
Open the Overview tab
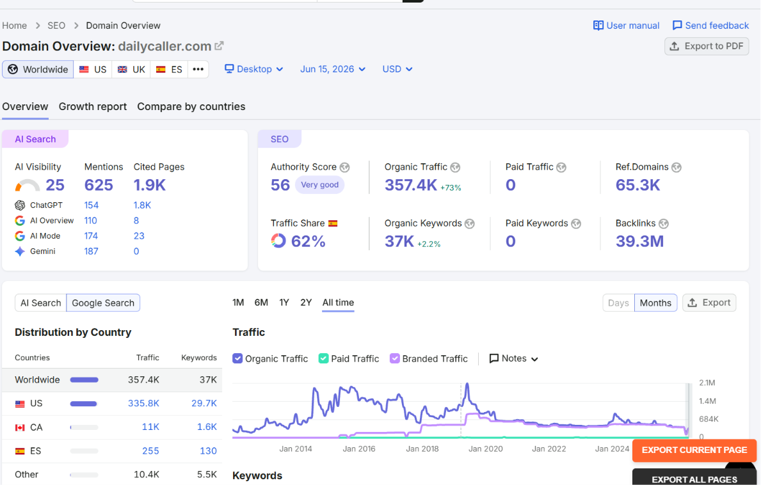pyautogui.click(x=25, y=107)
